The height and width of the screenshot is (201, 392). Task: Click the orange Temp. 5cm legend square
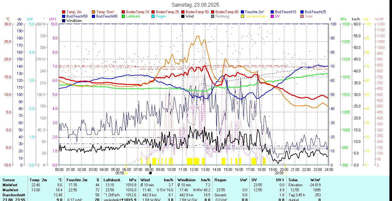click(x=94, y=12)
